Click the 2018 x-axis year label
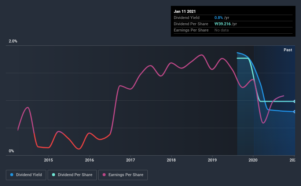301x186 pixels. pyautogui.click(x=171, y=160)
